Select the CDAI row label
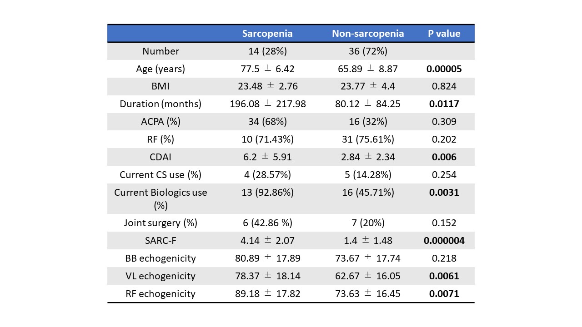Screen dimensions: 582x327 pos(161,157)
